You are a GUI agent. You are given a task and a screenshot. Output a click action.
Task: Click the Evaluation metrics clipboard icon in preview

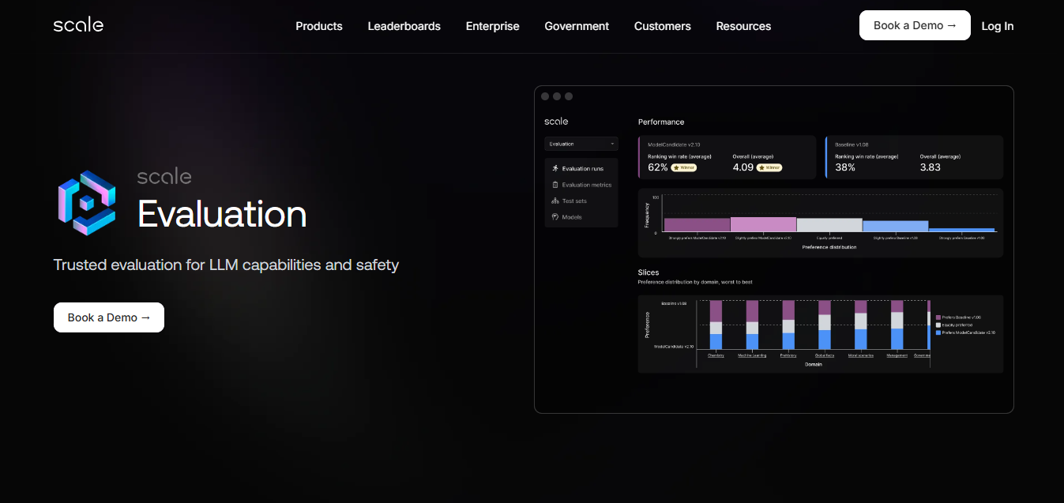(555, 185)
